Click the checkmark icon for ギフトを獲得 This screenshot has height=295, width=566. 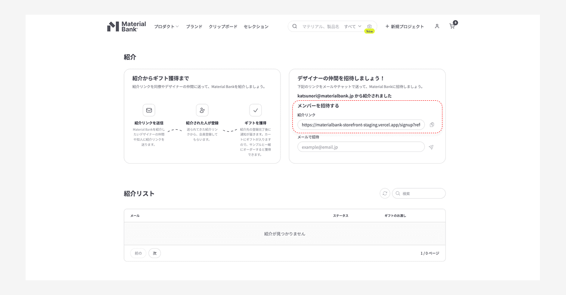pos(255,110)
